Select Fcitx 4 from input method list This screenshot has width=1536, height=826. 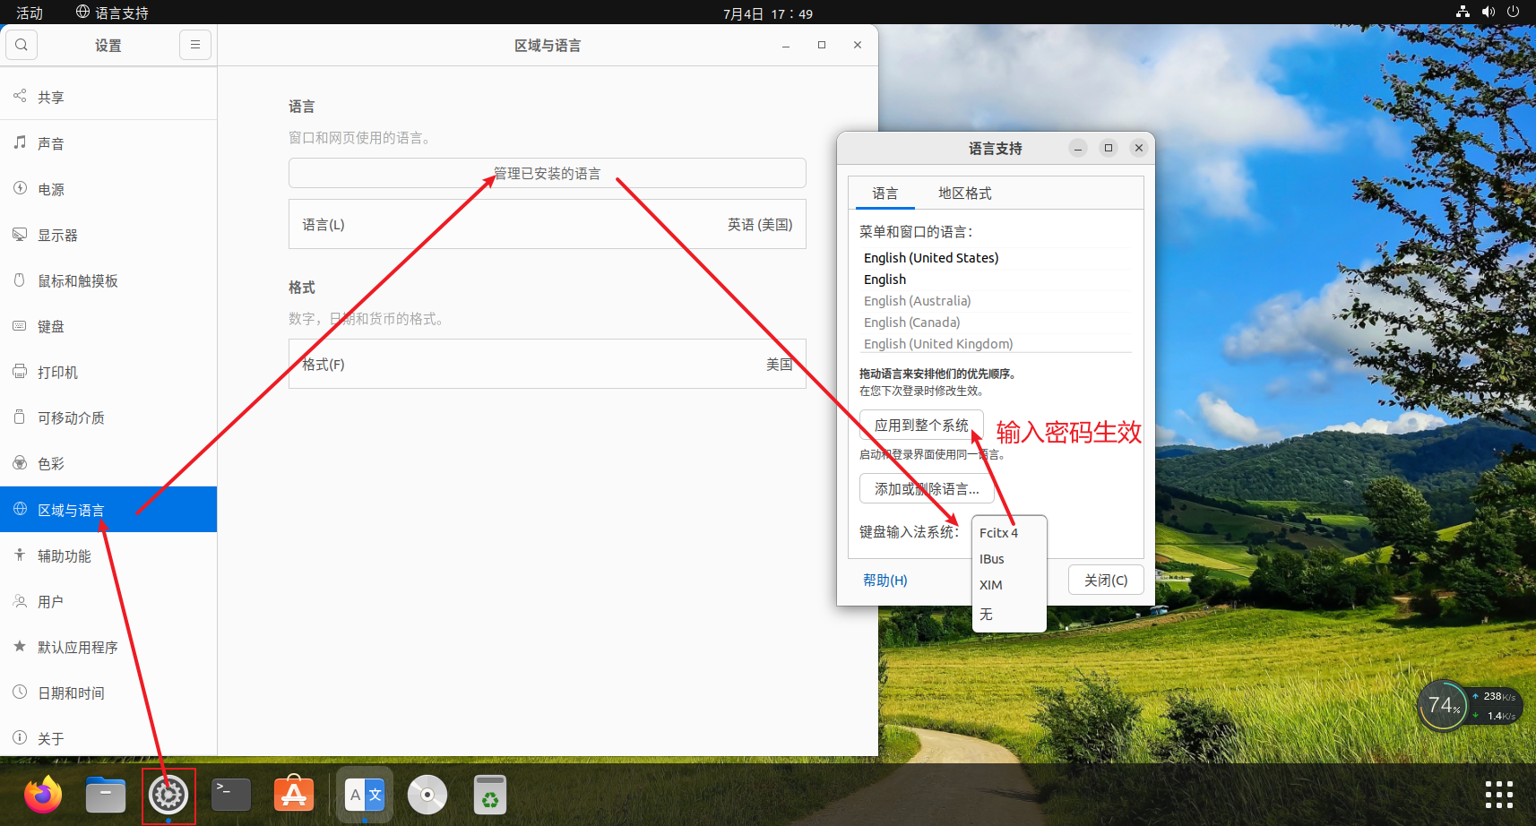(999, 533)
